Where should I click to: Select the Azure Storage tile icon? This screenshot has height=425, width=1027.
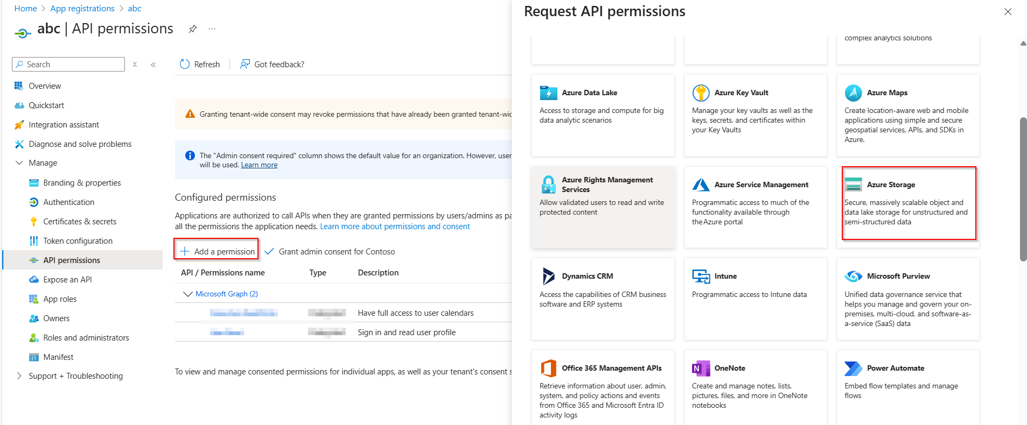853,185
